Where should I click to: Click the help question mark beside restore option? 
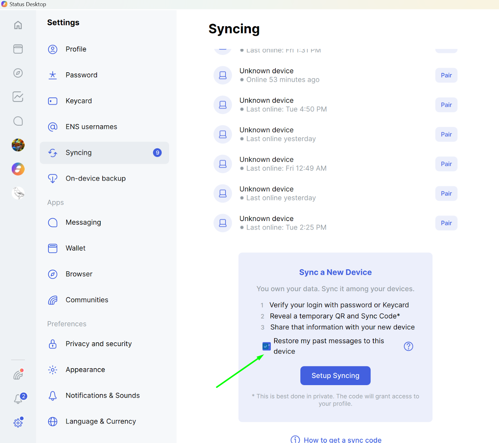pyautogui.click(x=408, y=346)
